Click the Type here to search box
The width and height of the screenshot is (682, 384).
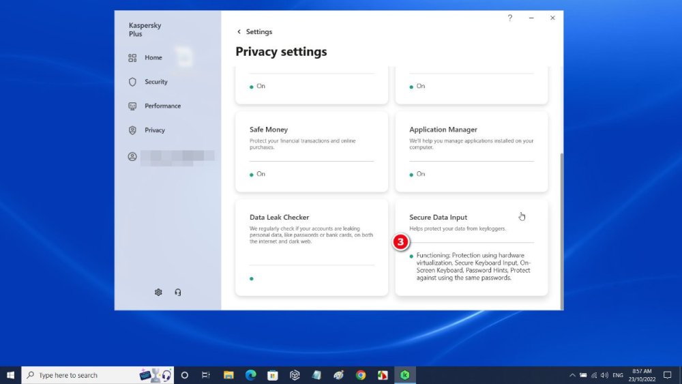point(98,375)
